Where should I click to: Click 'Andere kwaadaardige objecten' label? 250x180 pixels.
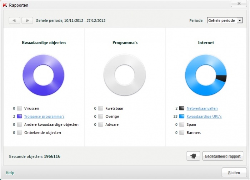pos(51,124)
